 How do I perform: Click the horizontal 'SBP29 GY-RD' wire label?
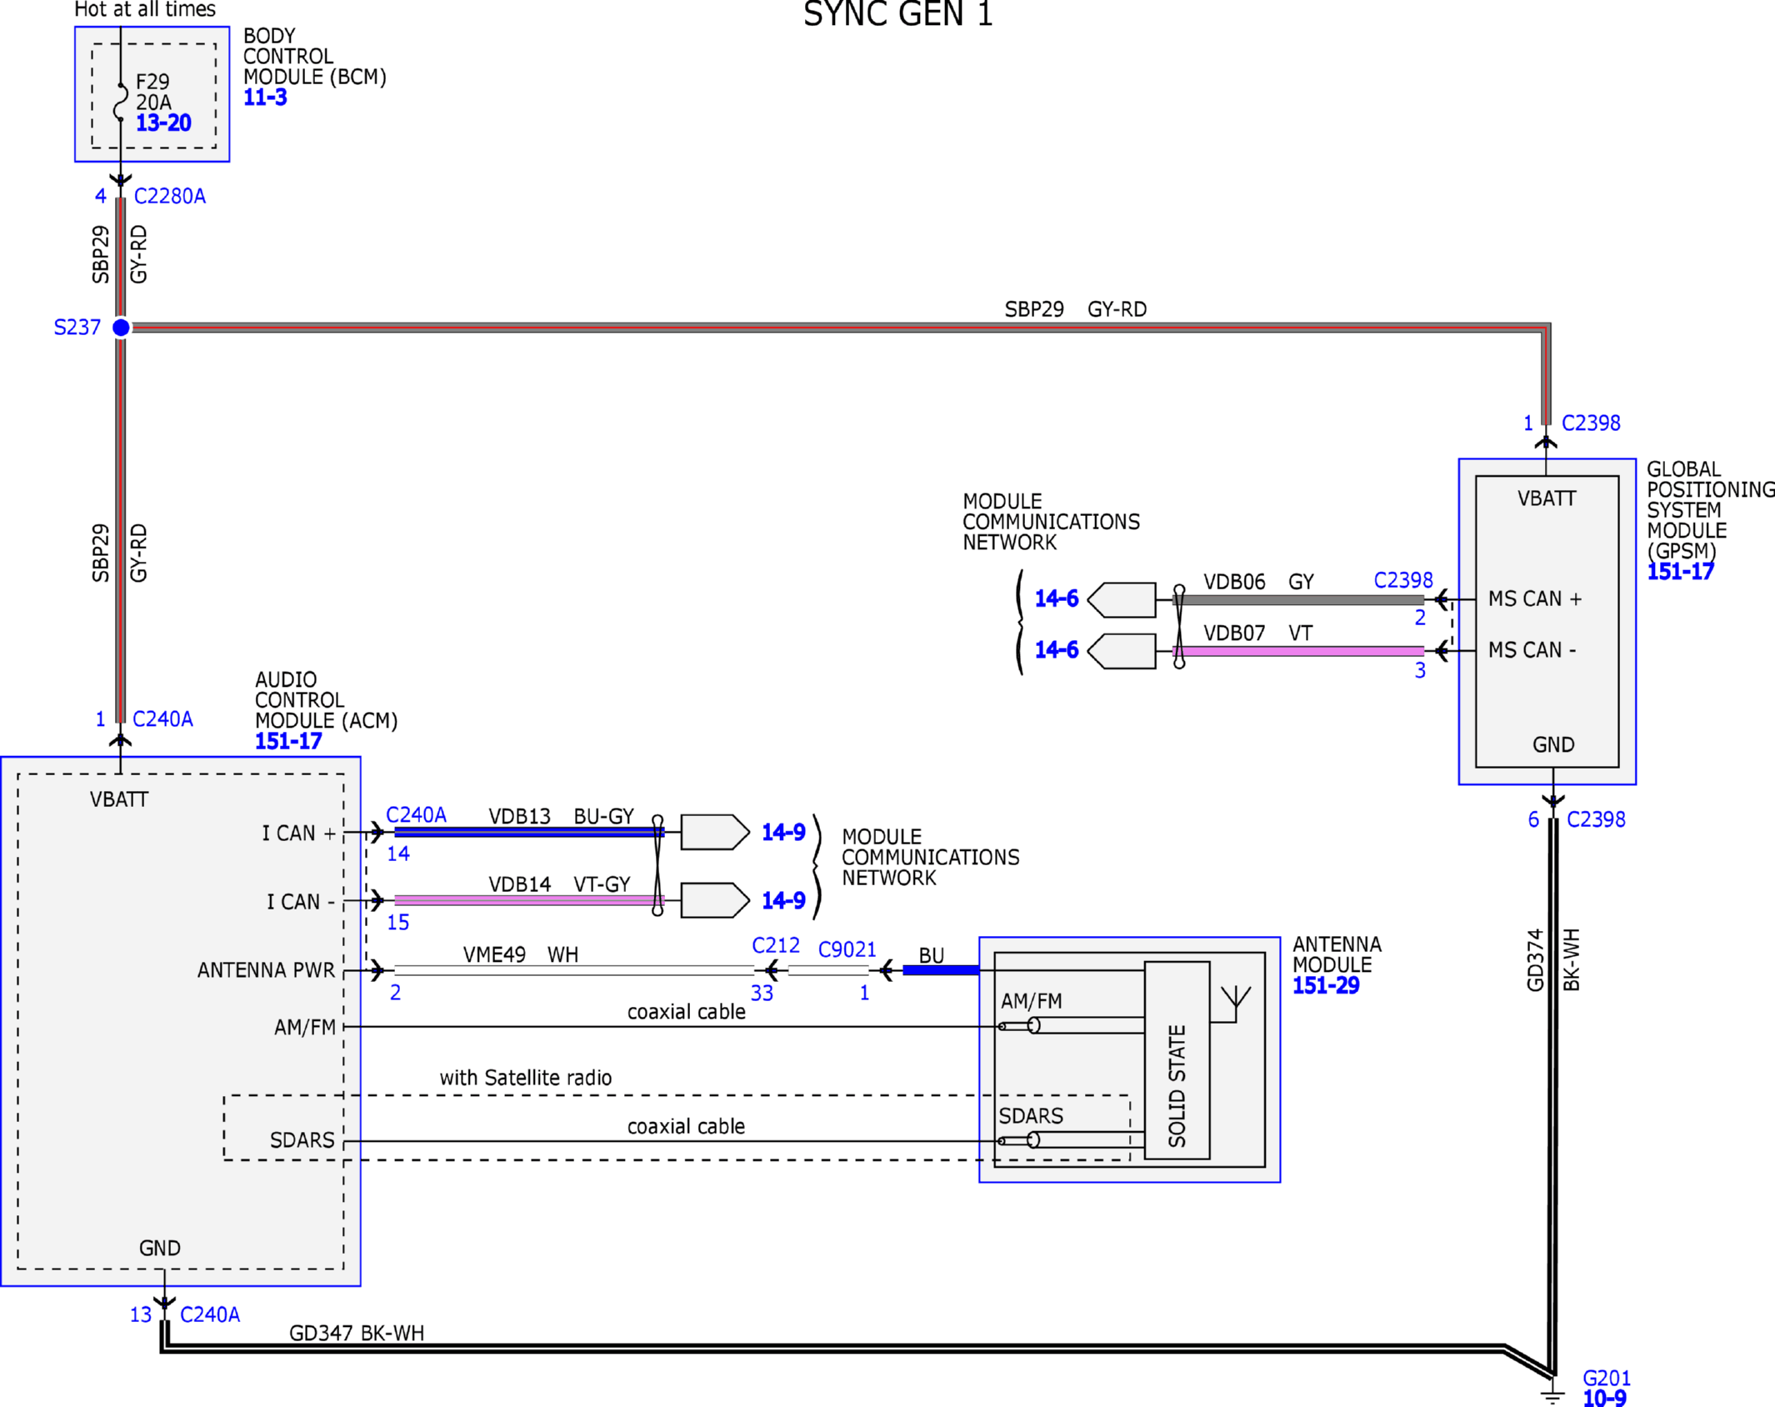(1076, 309)
